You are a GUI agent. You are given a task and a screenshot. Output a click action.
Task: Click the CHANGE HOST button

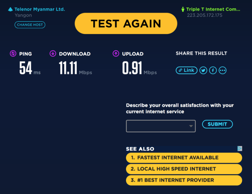tap(30, 25)
